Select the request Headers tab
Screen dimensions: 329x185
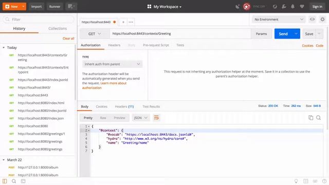pos(114,45)
